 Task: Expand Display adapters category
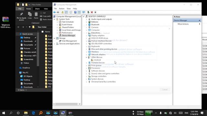coord(86,35)
